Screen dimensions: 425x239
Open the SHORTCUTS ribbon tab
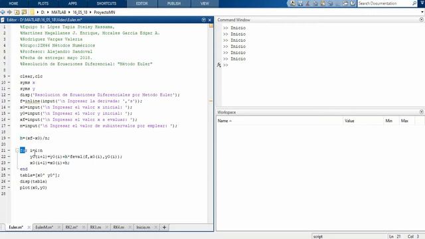[x=106, y=3]
